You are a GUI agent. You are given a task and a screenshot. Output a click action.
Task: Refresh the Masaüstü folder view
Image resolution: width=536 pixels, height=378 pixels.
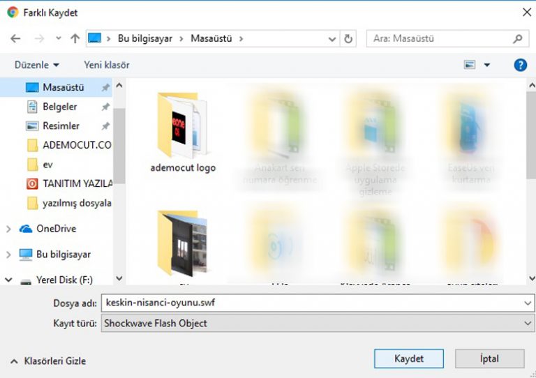point(348,39)
